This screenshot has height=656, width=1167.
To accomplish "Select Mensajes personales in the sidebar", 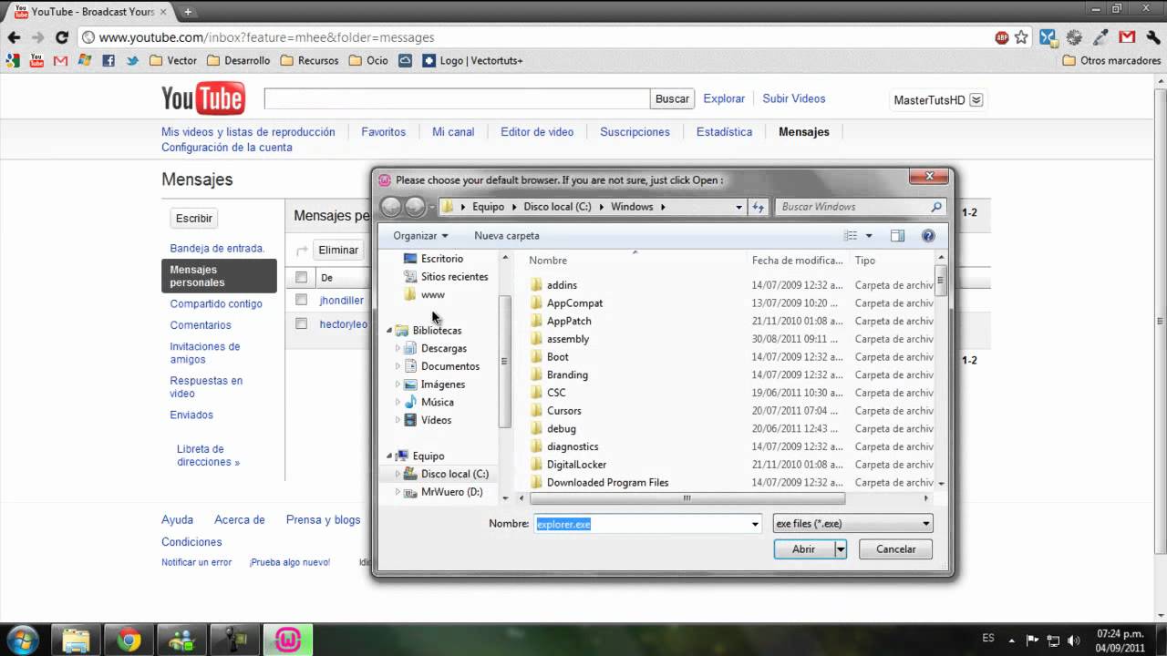I will (x=219, y=276).
